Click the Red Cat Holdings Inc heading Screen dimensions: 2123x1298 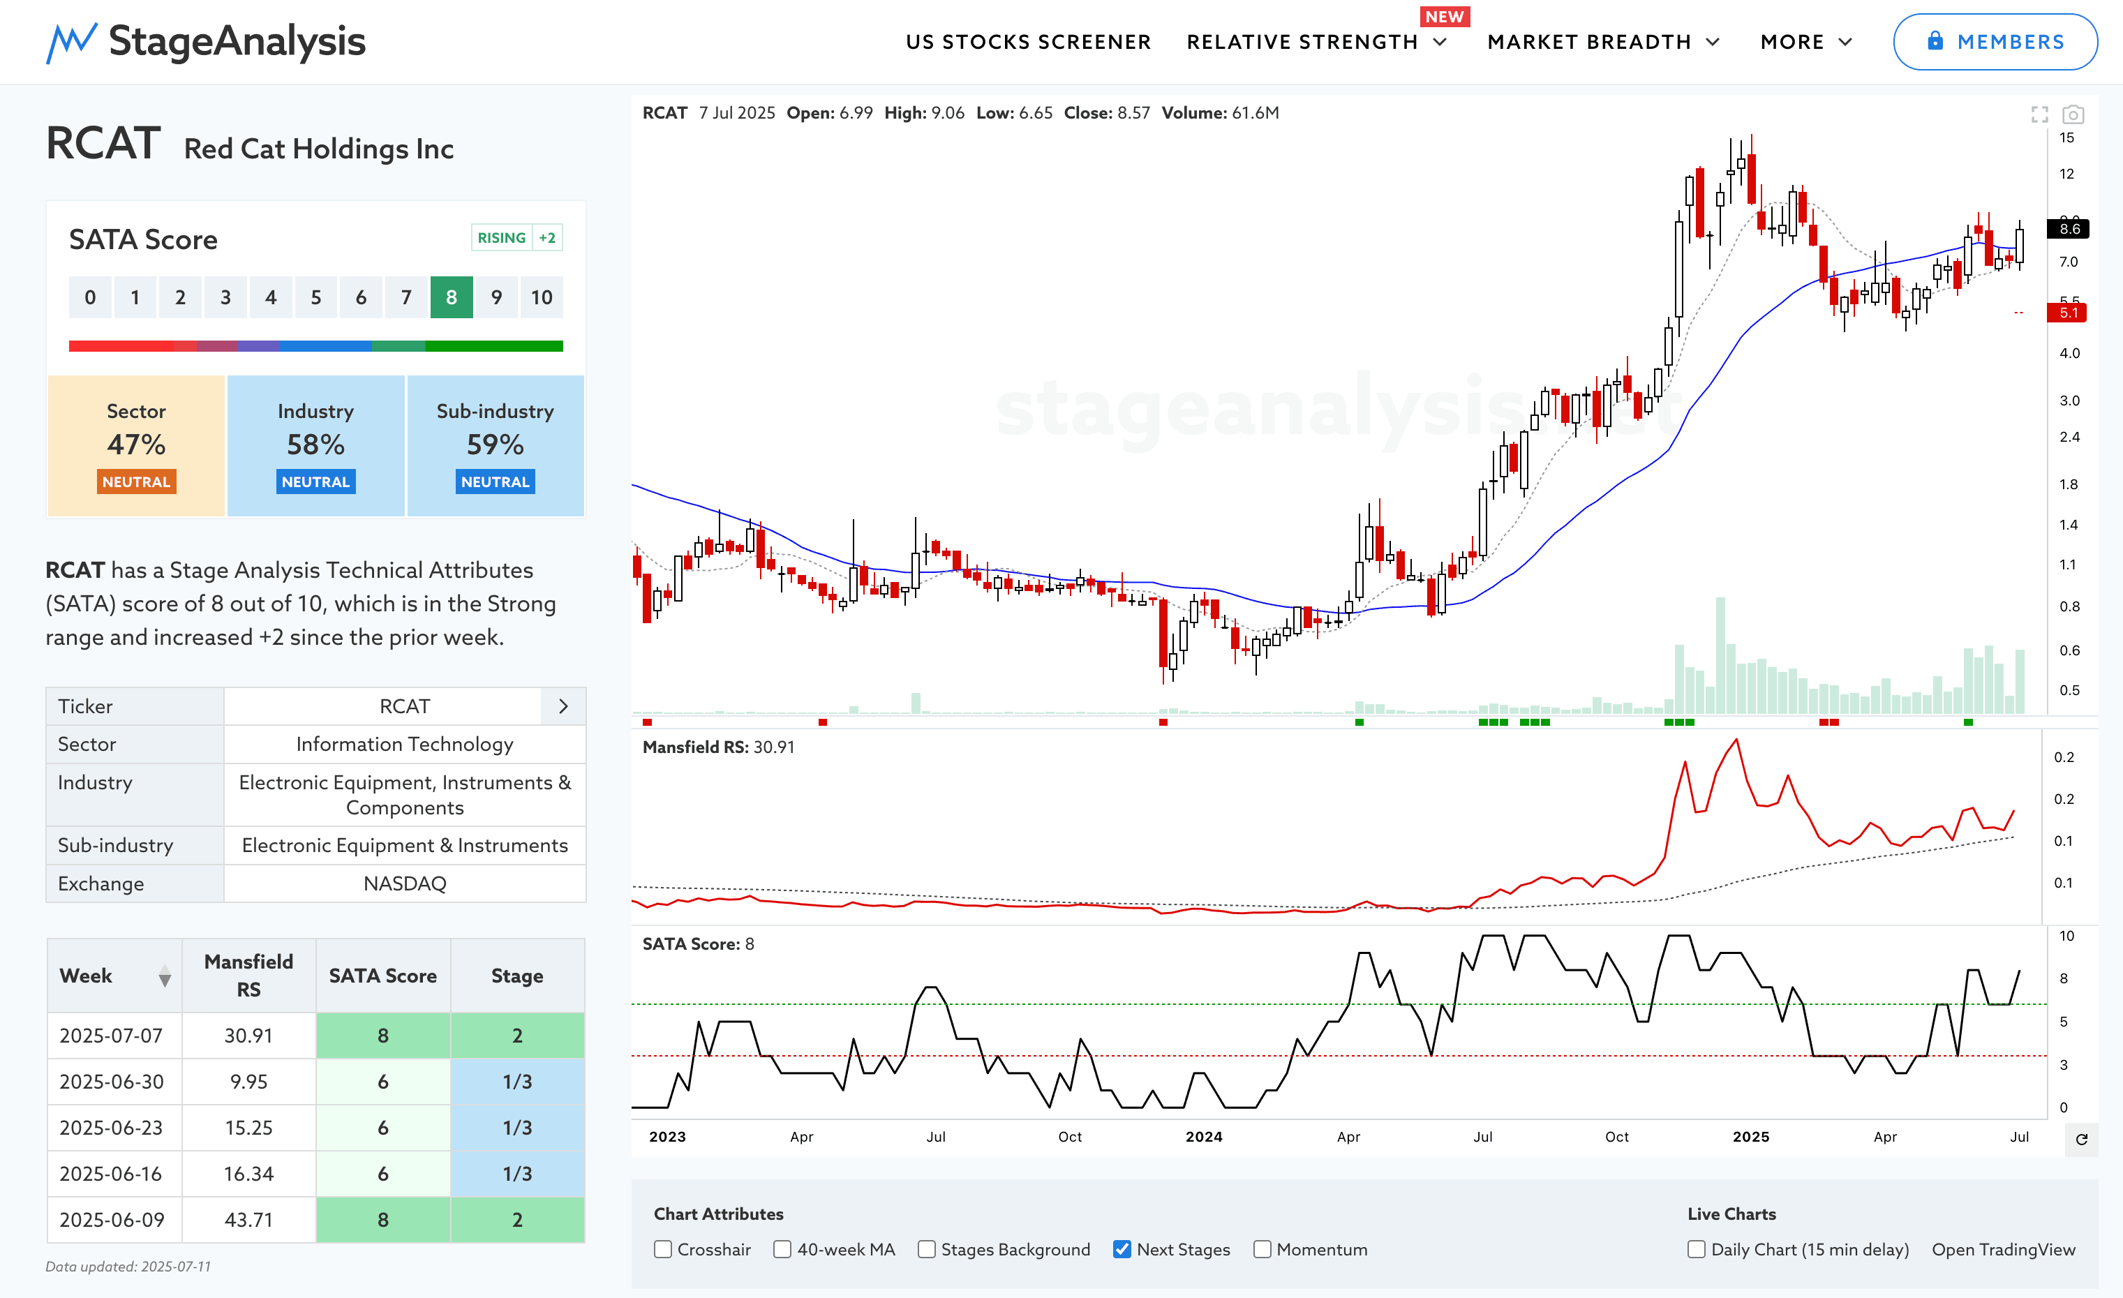point(319,149)
